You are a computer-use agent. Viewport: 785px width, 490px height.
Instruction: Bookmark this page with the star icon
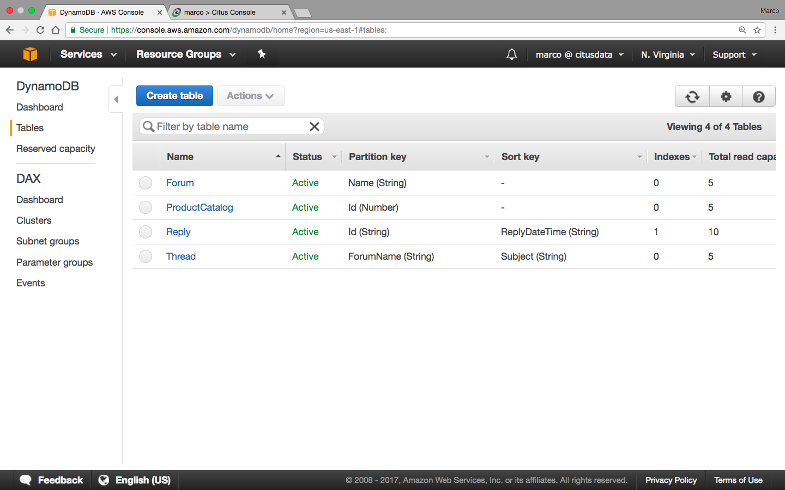(757, 30)
